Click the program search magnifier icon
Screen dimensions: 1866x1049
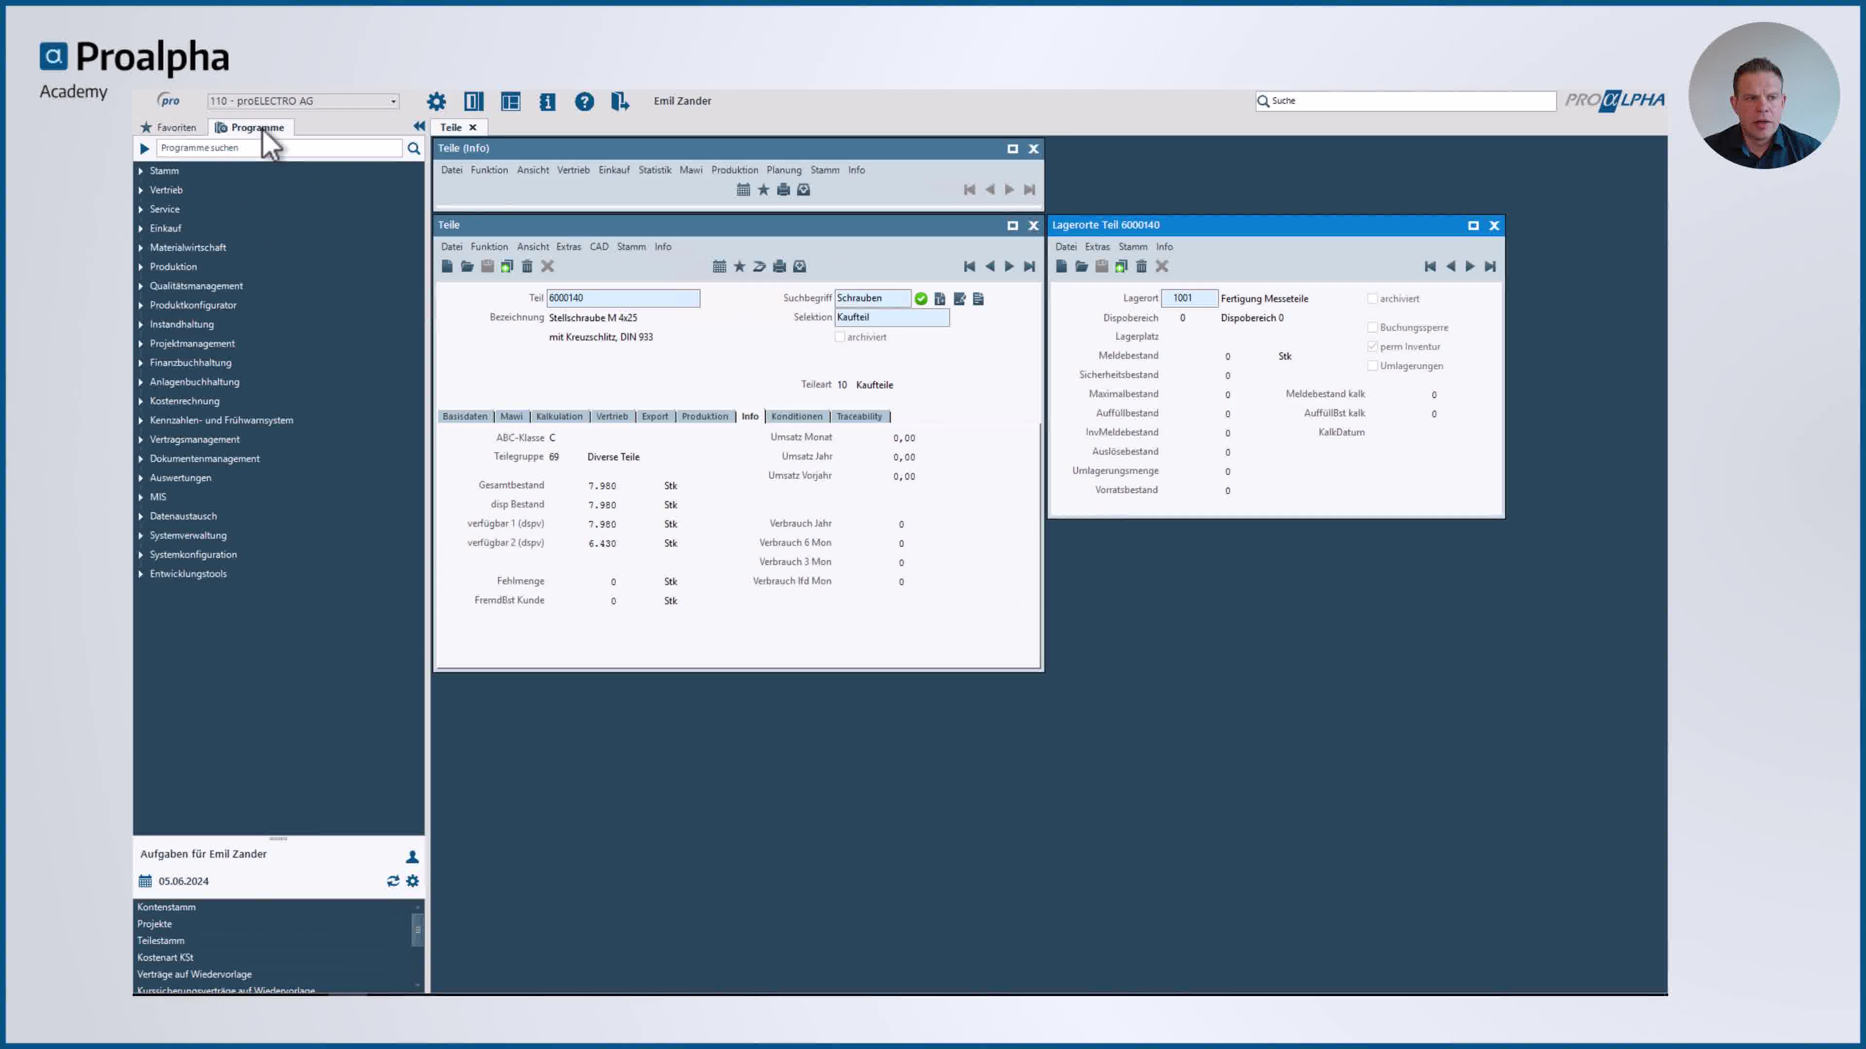(414, 149)
